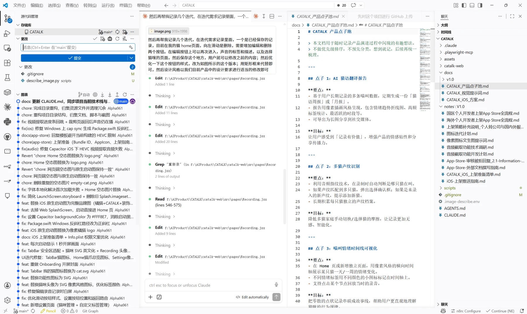Click the commit checkmark icon in 更改 header
The image size is (527, 314).
pyautogui.click(x=95, y=39)
